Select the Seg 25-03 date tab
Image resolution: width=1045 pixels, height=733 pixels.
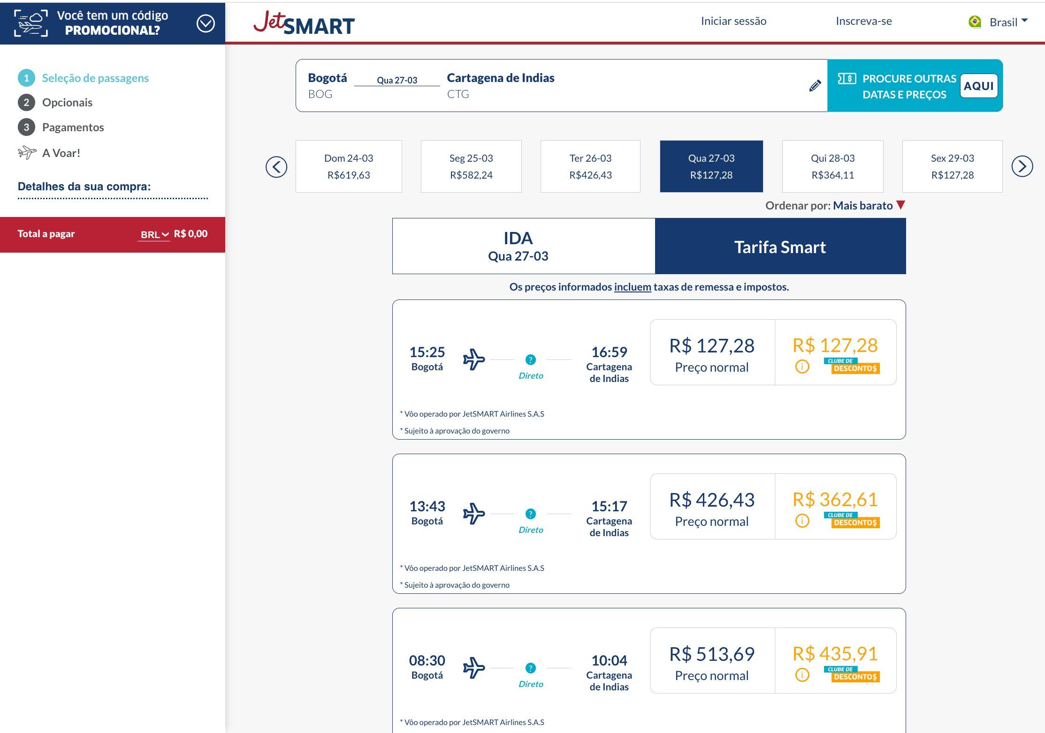click(x=471, y=166)
